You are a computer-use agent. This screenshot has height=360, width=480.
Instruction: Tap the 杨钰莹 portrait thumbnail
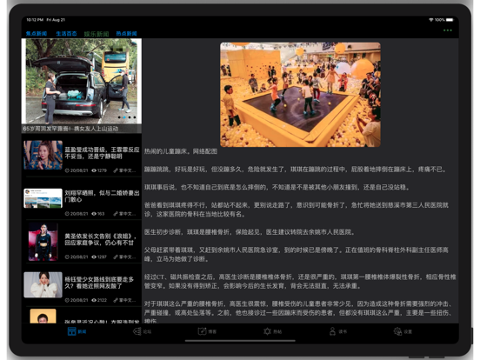coord(43,284)
